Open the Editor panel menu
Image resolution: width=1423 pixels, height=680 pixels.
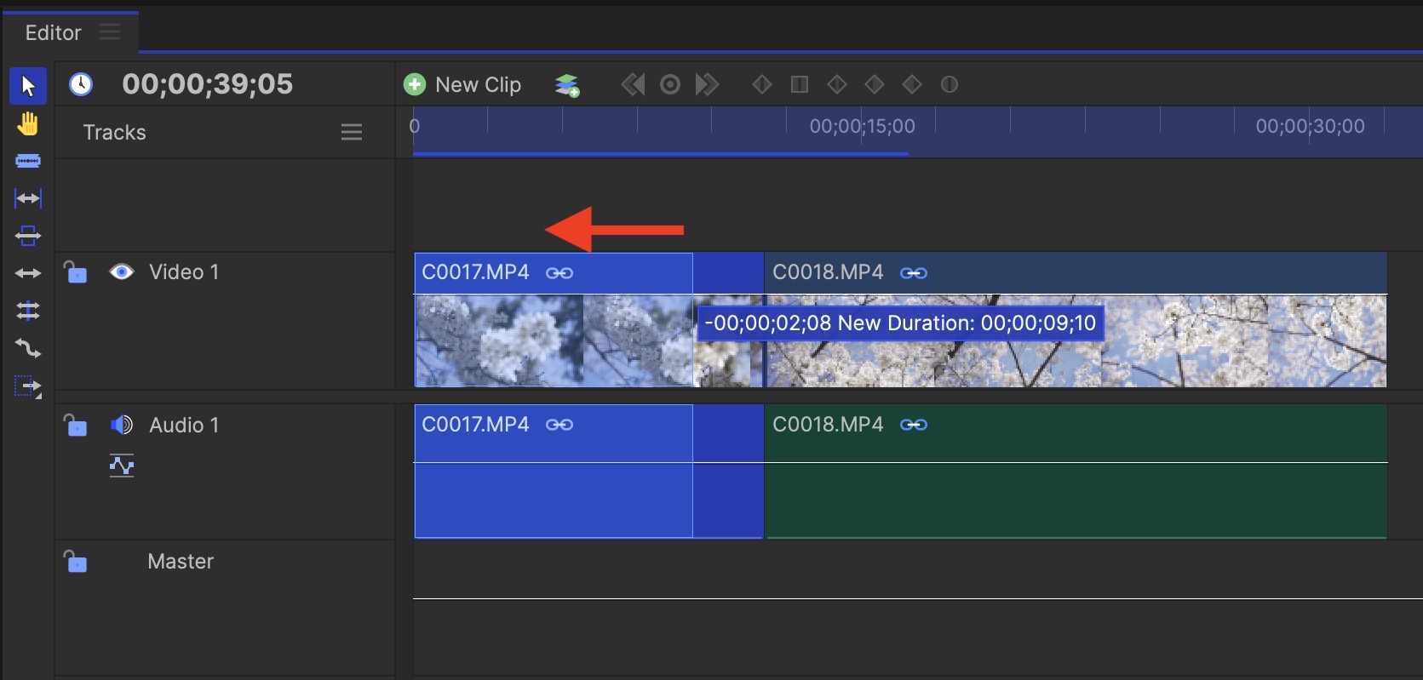[x=110, y=32]
